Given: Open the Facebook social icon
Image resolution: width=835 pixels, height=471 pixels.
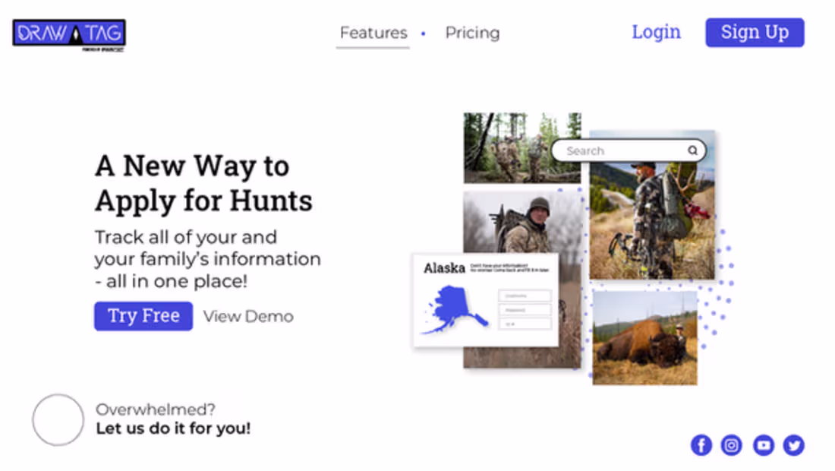Looking at the screenshot, I should [701, 445].
